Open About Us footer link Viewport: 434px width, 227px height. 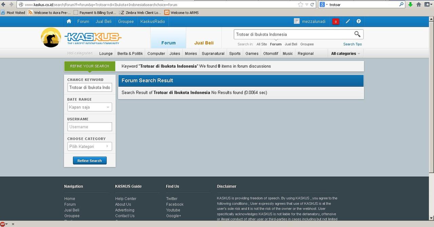pyautogui.click(x=123, y=204)
